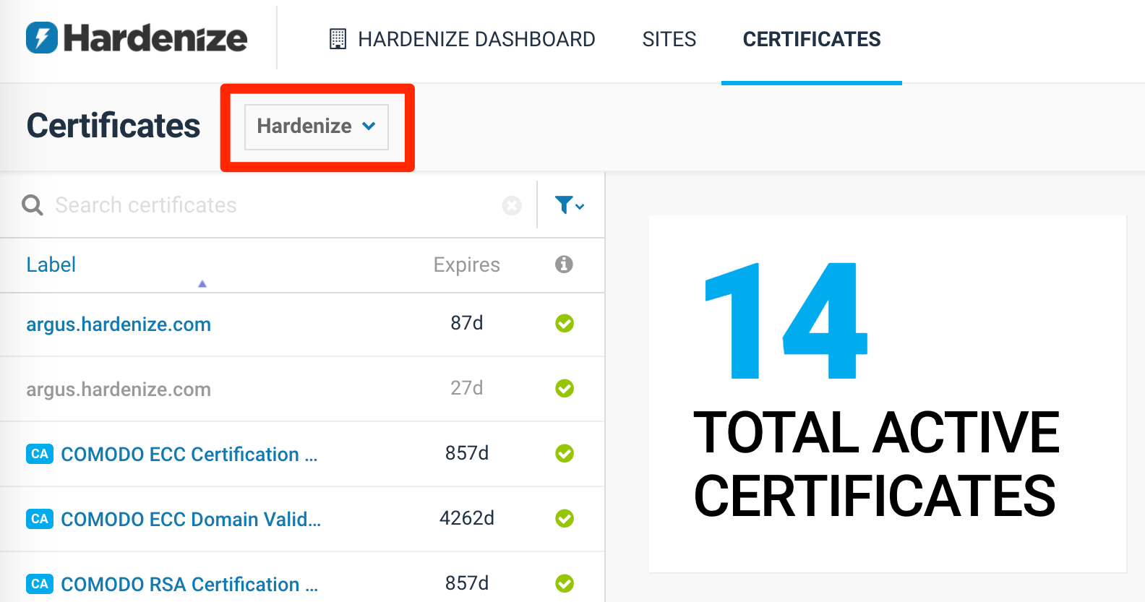This screenshot has height=602, width=1145.
Task: Click the Hardenize logo
Action: pos(137,38)
